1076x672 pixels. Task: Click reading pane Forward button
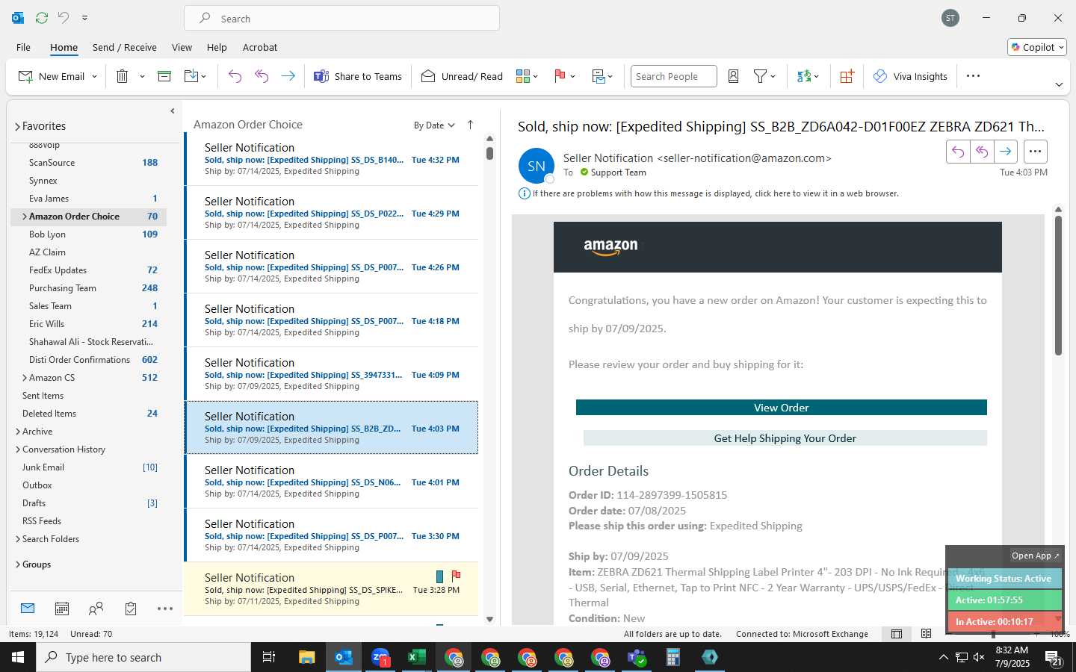click(x=1006, y=152)
